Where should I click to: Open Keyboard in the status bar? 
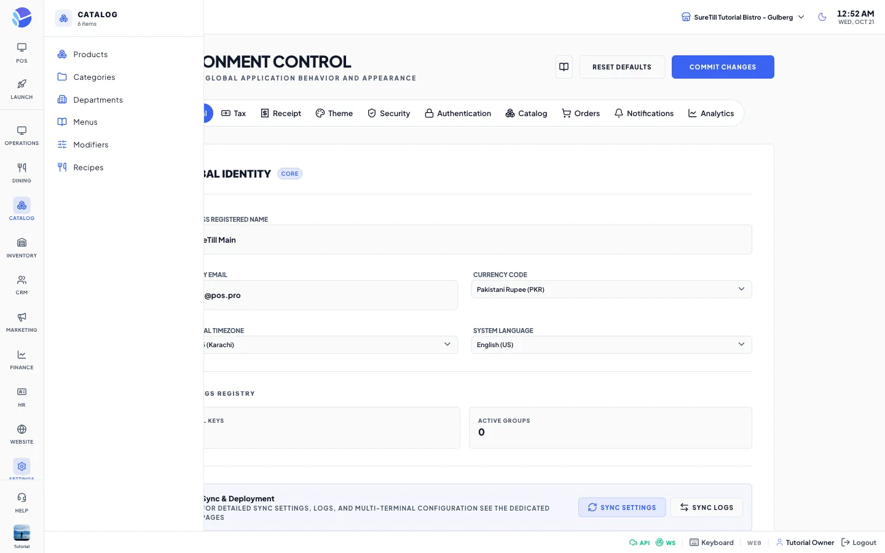point(712,543)
